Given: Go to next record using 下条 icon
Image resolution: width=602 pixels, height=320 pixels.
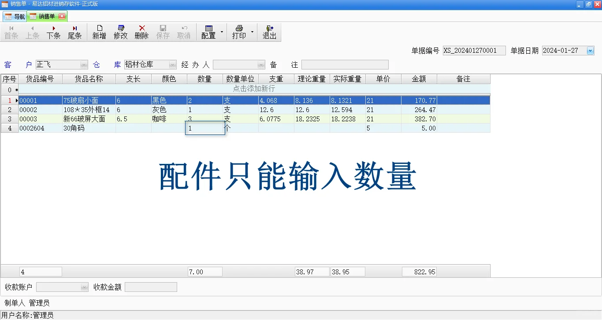Looking at the screenshot, I should point(53,32).
